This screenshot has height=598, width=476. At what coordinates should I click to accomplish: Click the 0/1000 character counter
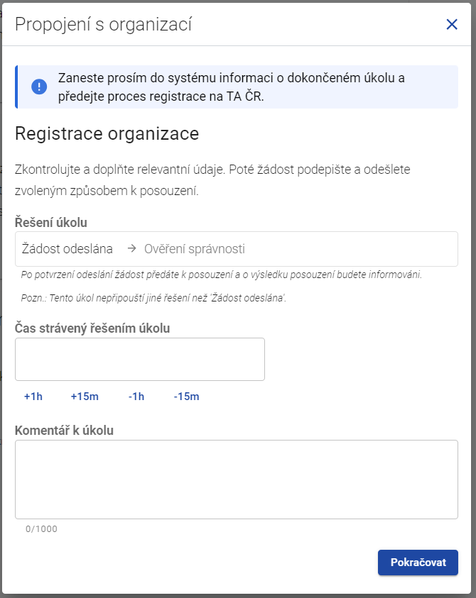coord(41,529)
